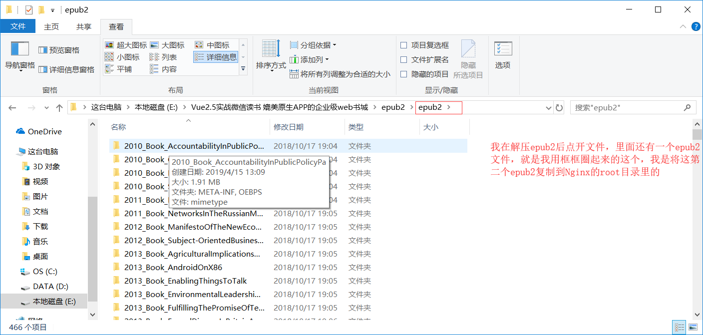Open the 选项 (options) icon
Screen dimensions: 703x335
[503, 55]
